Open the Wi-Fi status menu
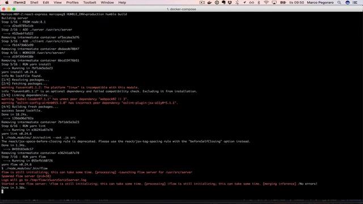Viewport: 363px width, 204px height. (267, 2)
